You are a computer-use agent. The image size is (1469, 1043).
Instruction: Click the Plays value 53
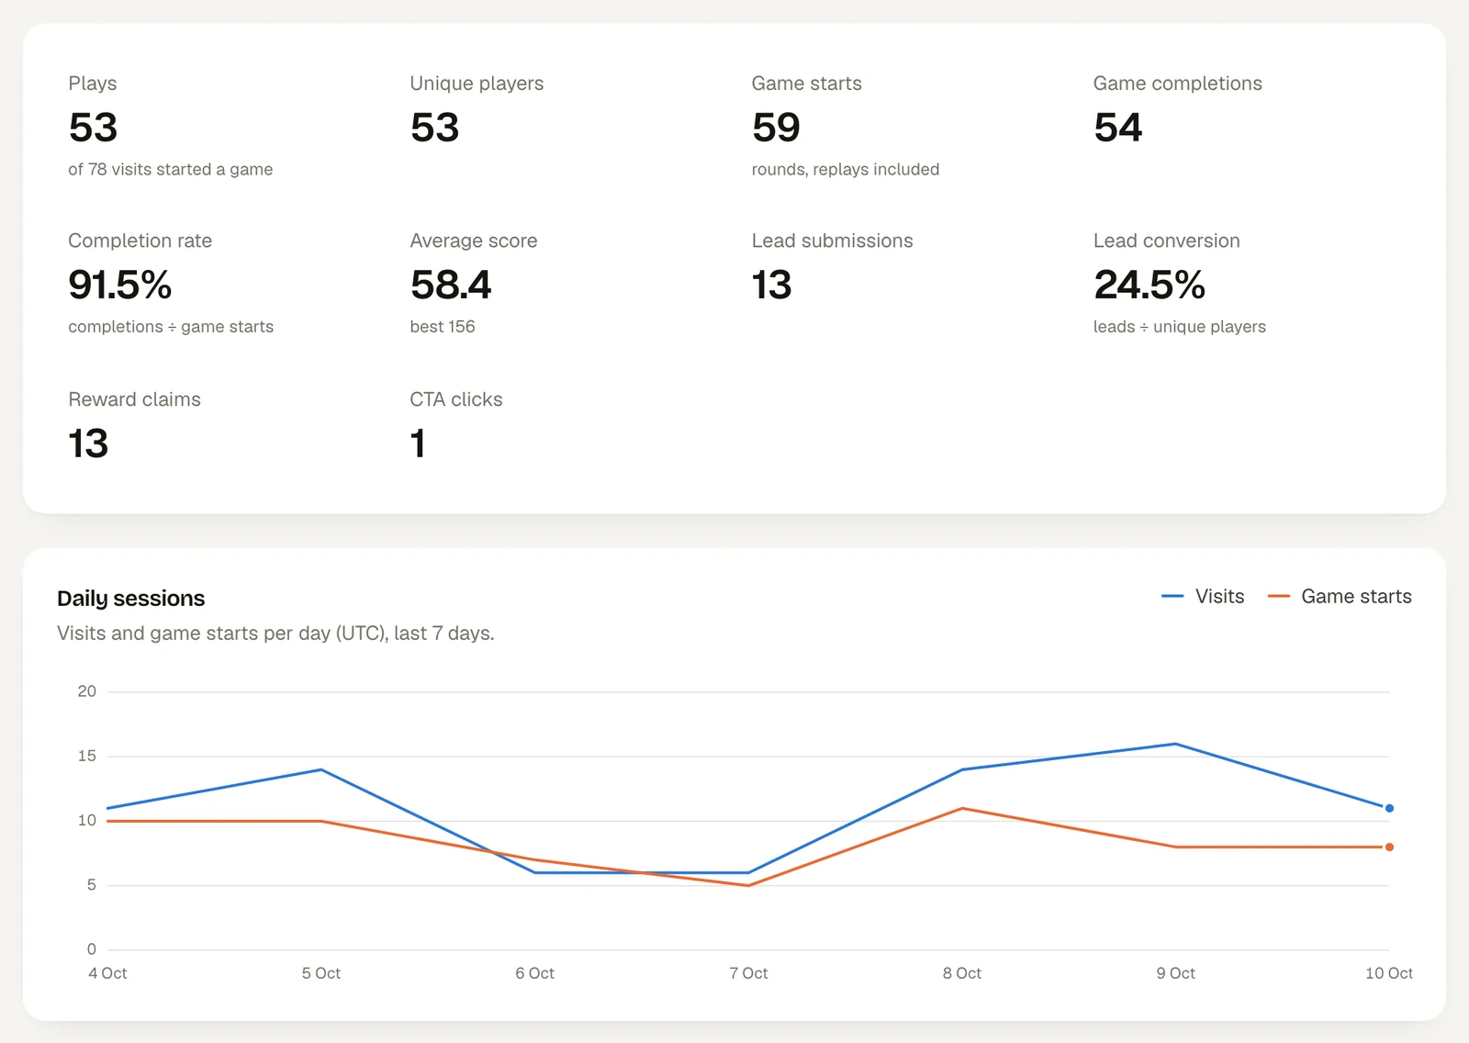(93, 127)
